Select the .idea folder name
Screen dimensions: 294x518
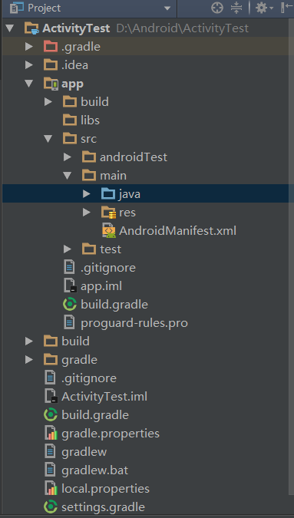point(75,65)
